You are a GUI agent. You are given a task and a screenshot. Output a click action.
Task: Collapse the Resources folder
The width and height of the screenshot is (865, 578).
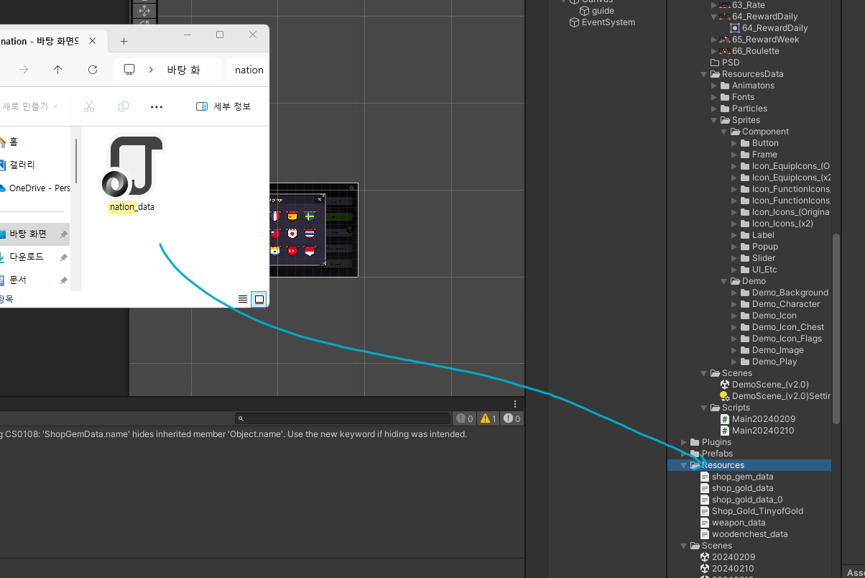[x=683, y=465]
